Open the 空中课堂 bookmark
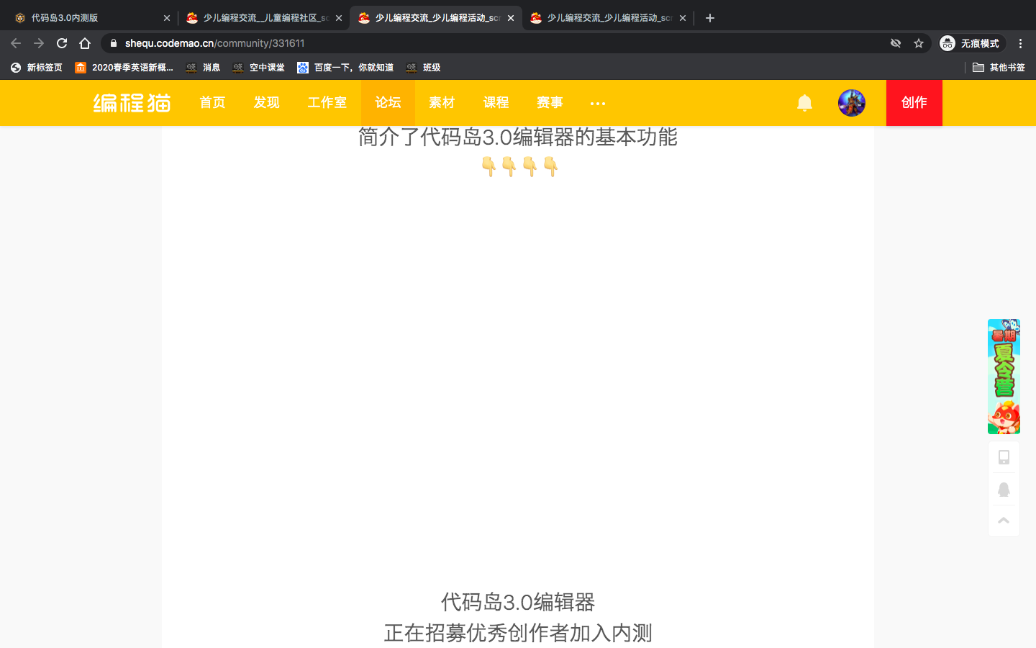Viewport: 1036px width, 648px height. [258, 68]
